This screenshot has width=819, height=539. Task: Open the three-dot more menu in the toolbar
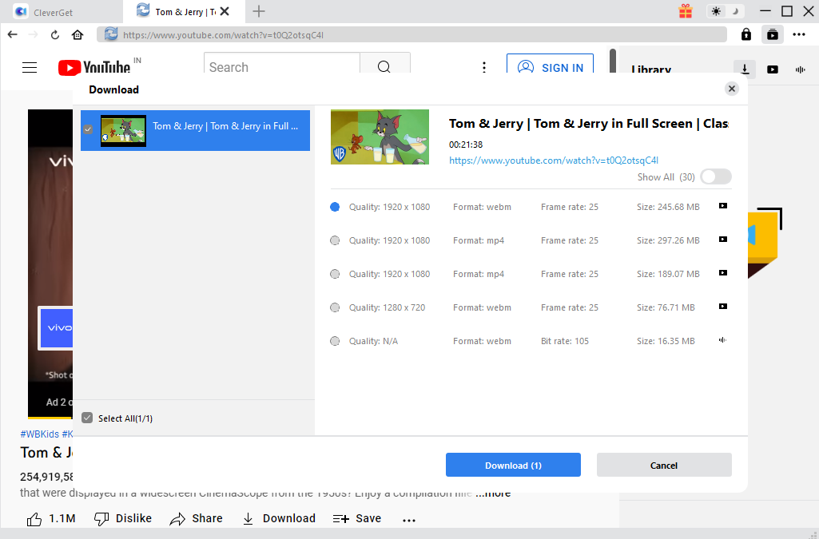(799, 34)
